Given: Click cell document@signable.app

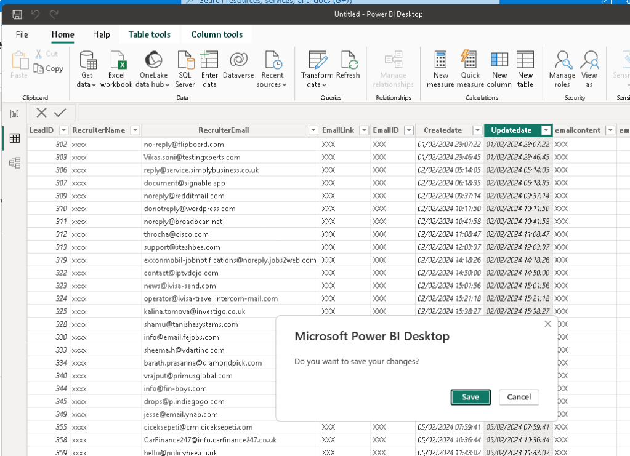Looking at the screenshot, I should [230, 183].
